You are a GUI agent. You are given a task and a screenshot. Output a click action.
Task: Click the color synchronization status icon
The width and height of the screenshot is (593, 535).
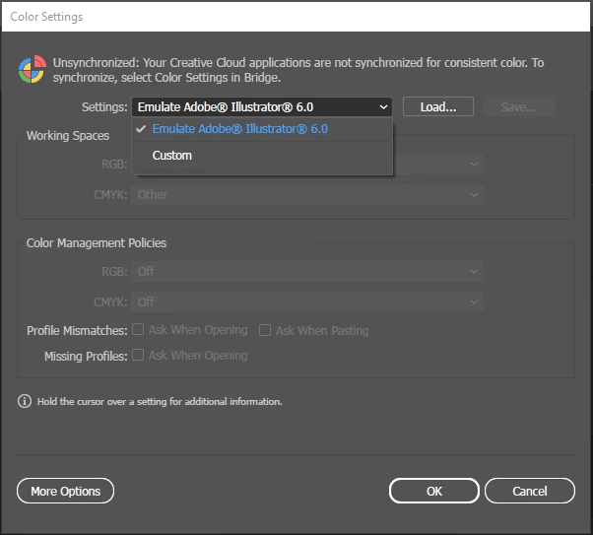(x=33, y=69)
